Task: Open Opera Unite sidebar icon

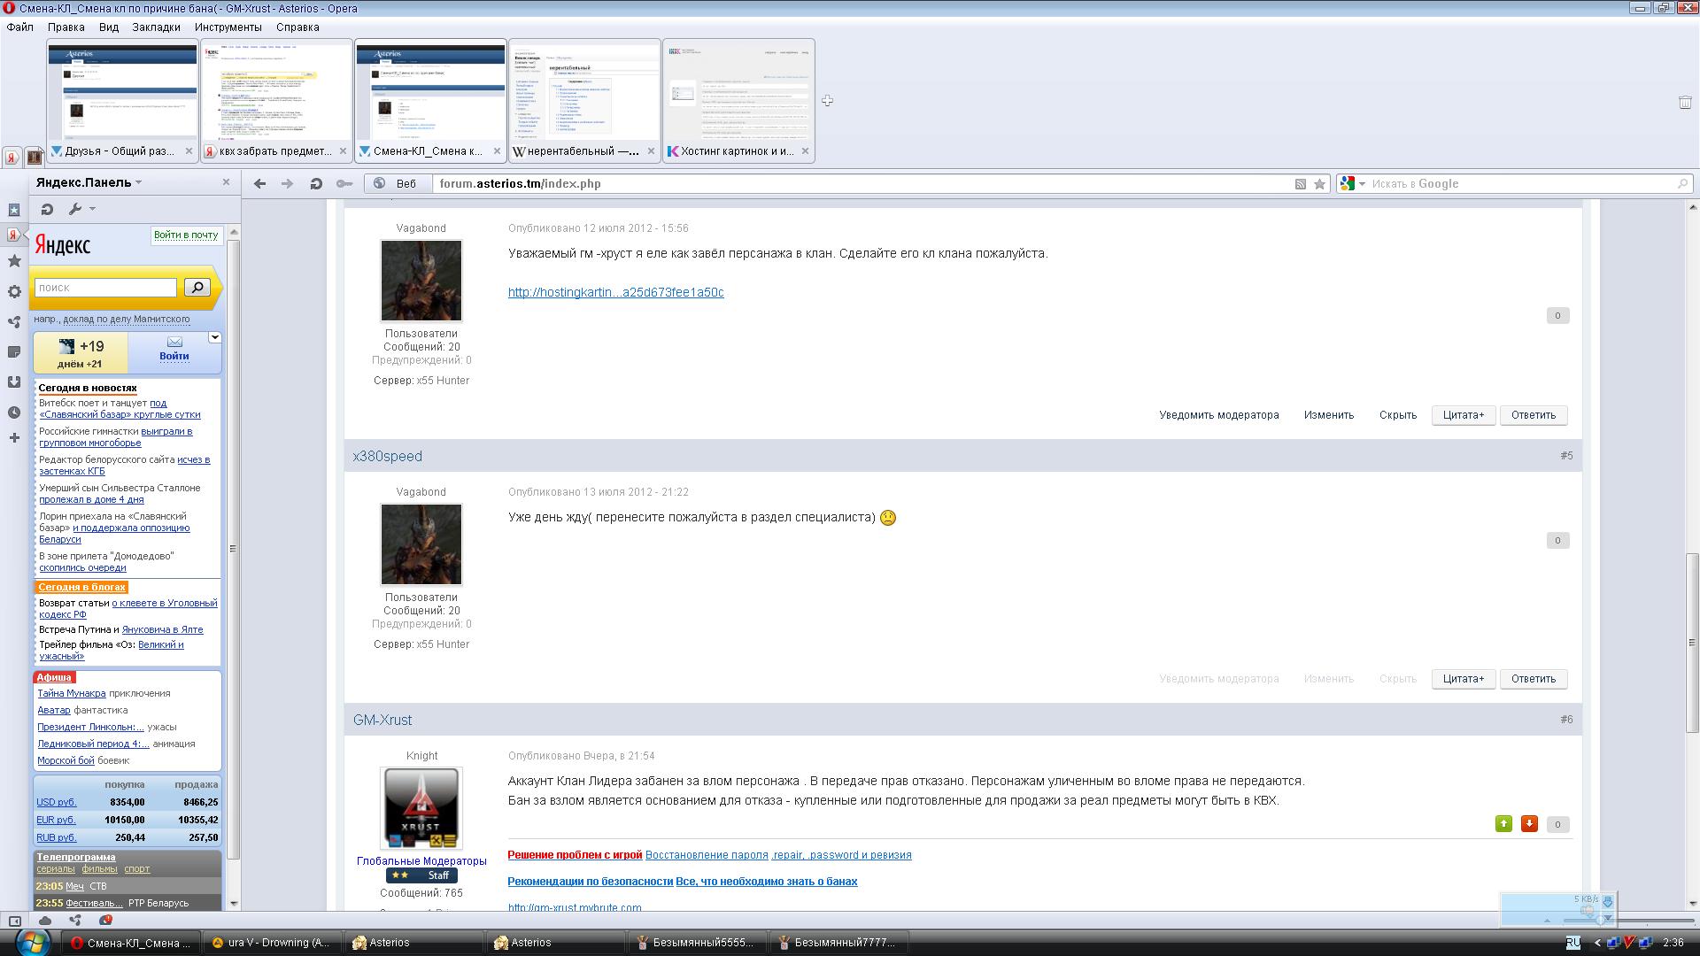Action: (14, 322)
